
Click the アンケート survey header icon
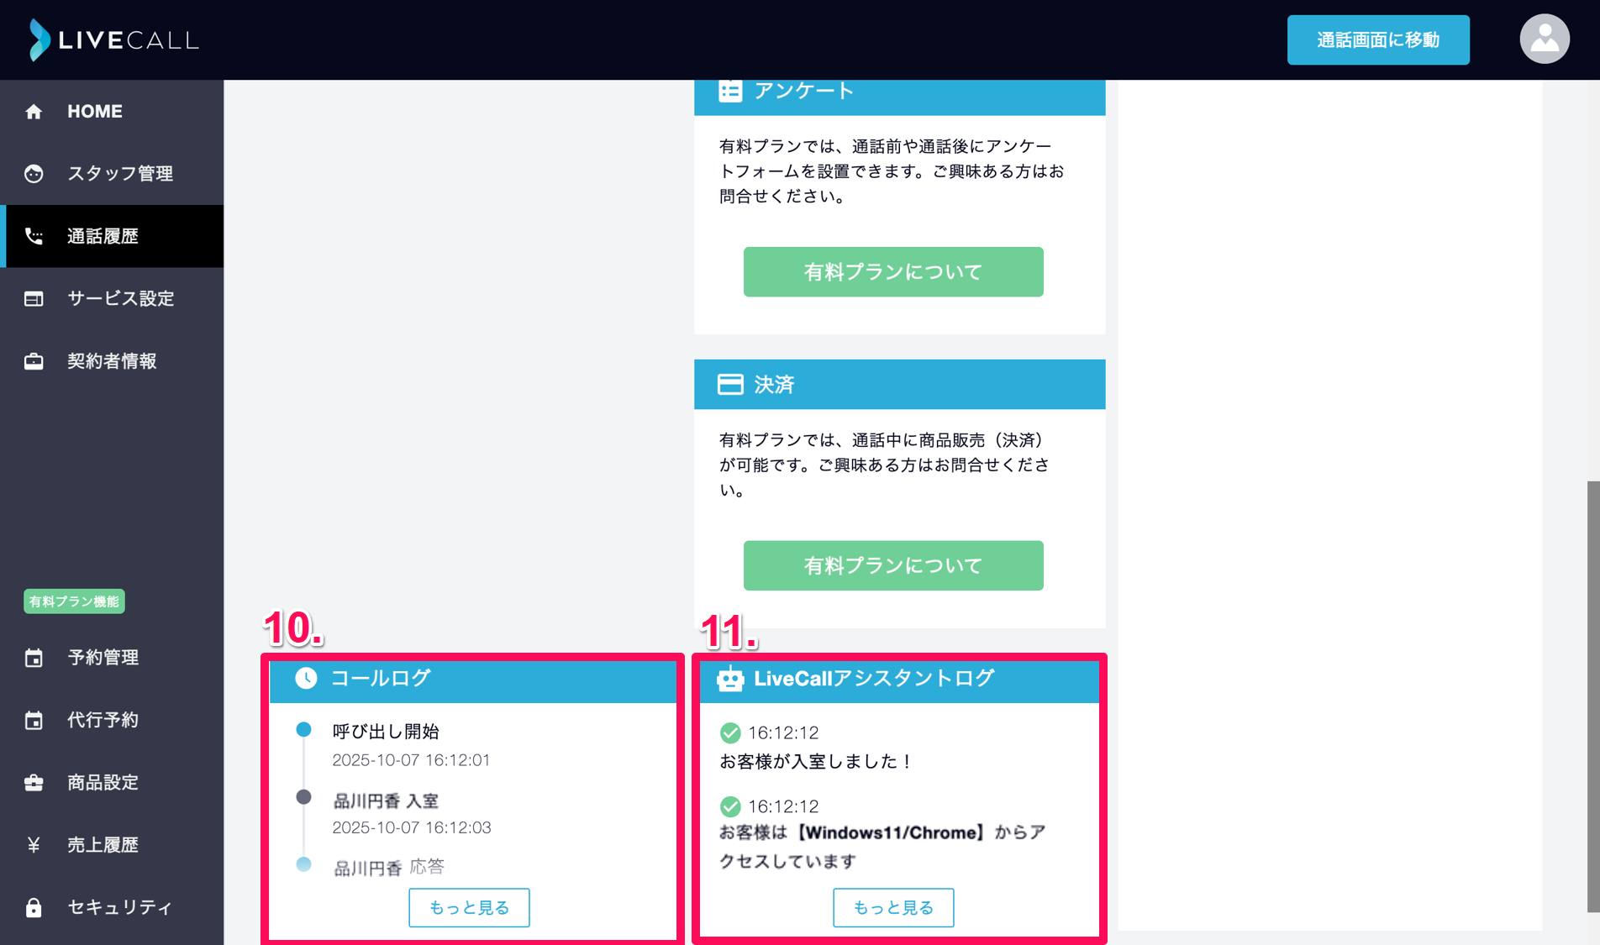click(730, 90)
